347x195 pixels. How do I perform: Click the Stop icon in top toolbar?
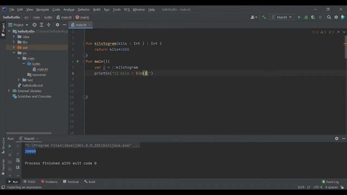[x=320, y=17]
